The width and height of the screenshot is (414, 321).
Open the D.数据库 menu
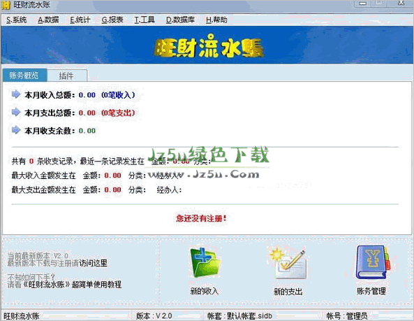(x=180, y=20)
